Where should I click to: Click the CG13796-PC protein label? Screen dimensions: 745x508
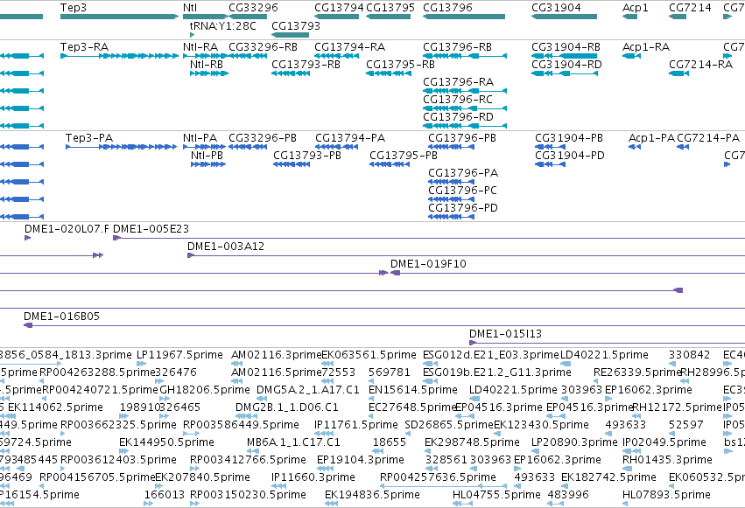click(x=463, y=191)
